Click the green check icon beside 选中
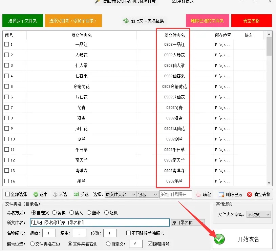This screenshot has height=251, width=276. coord(36,194)
